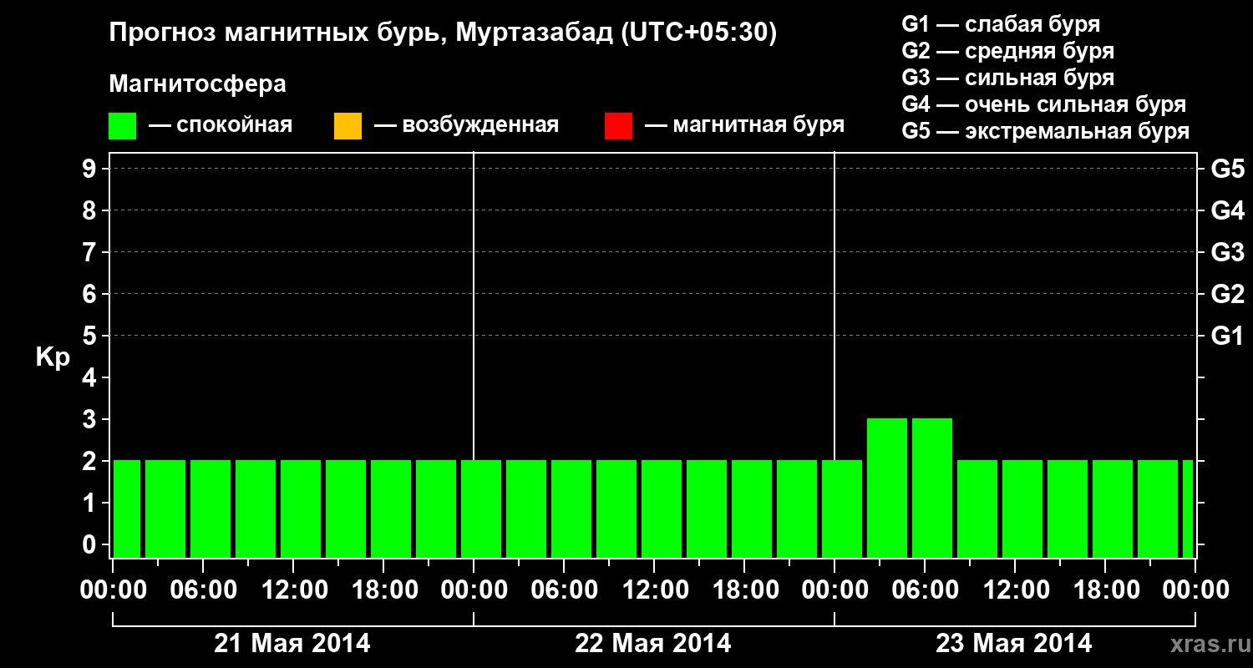Click the first green bar of 21 May
Screen dimensions: 1253x668
point(127,509)
